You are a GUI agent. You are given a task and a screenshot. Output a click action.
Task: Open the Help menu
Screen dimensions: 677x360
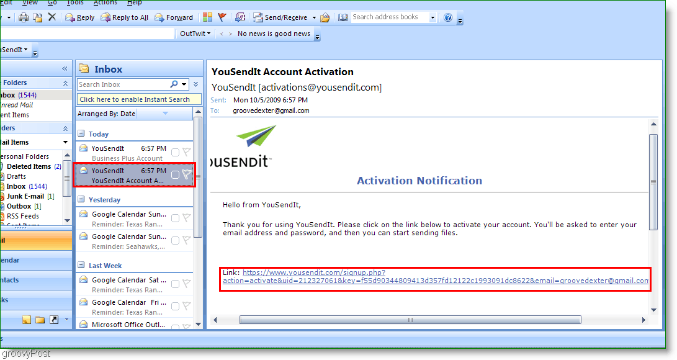[134, 2]
